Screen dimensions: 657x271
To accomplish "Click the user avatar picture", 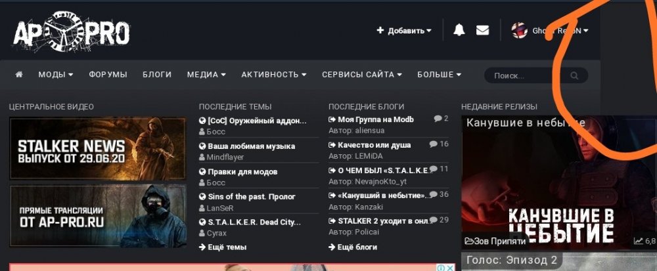I will click(520, 30).
